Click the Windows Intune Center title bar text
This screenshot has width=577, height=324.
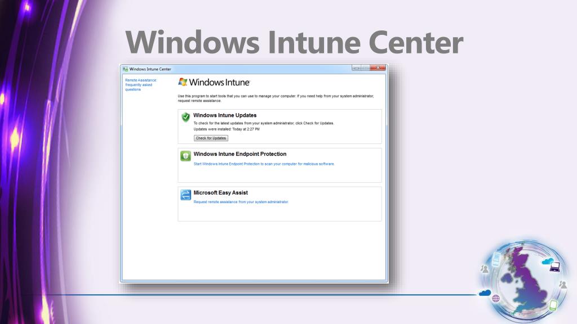pos(150,69)
